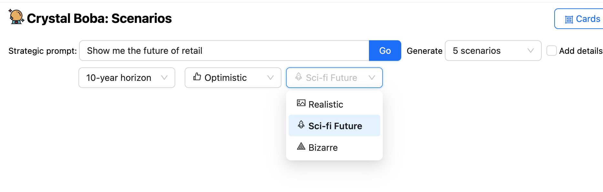603x192 pixels.
Task: Click the Cards view icon
Action: tap(569, 20)
